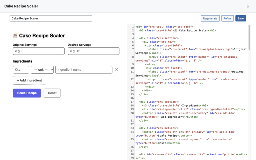Click line number 17 in code gutter
This screenshot has width=256, height=160.
point(131,102)
